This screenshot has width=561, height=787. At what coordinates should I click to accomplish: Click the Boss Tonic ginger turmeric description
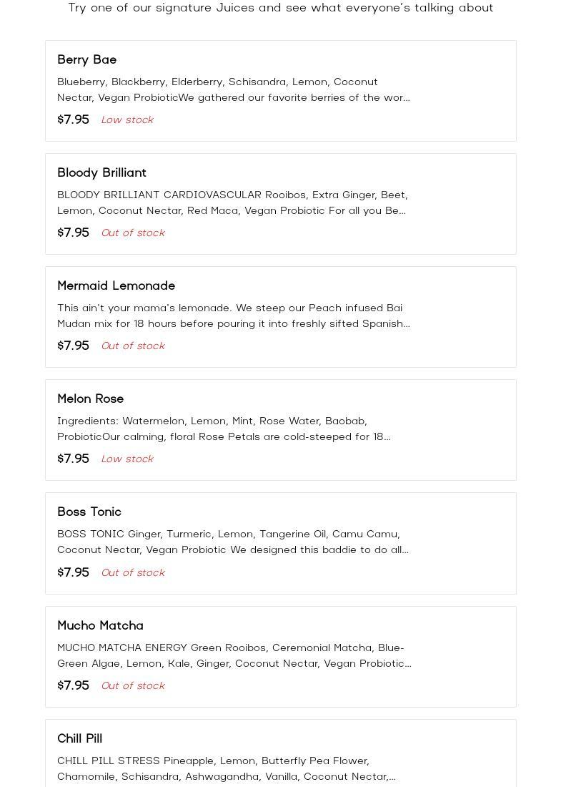click(233, 542)
